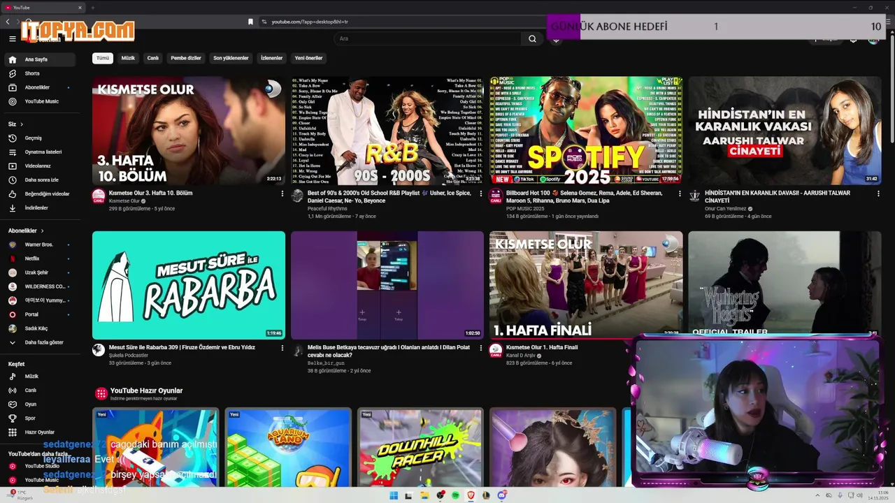Viewport: 895px width, 503px height.
Task: Open a new browser tab
Action: (92, 8)
